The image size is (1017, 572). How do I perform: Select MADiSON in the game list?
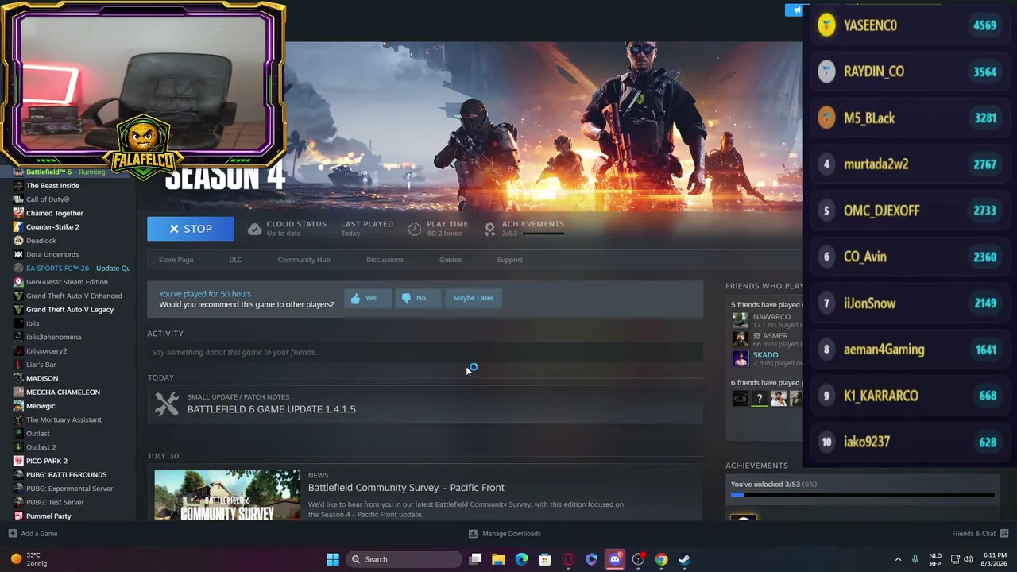[42, 378]
